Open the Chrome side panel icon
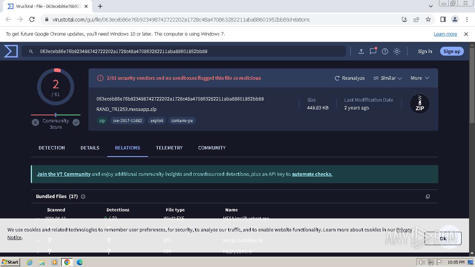The image size is (475, 267). click(x=443, y=19)
